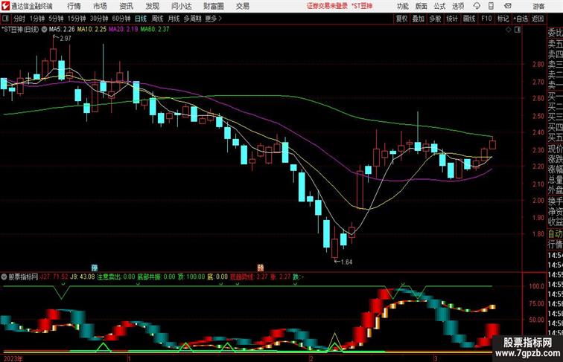Toggle the left panel icon beside 分时
Screen dimensions: 563x362
coord(5,19)
